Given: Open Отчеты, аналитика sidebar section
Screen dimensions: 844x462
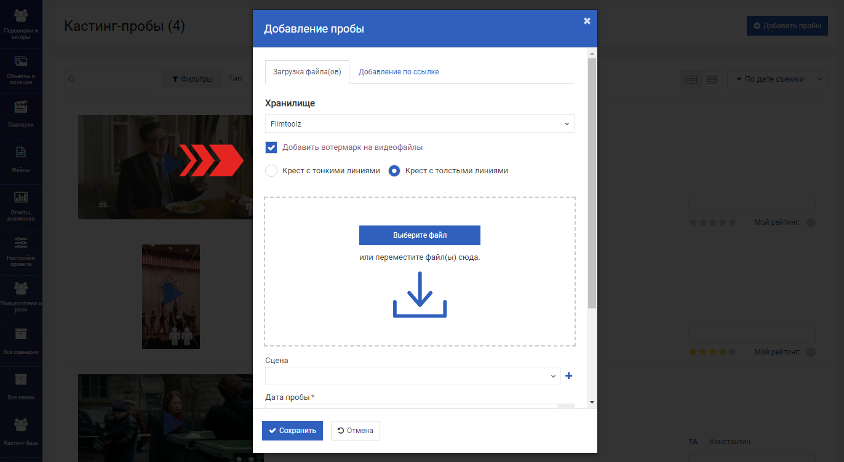Looking at the screenshot, I should pyautogui.click(x=21, y=207).
